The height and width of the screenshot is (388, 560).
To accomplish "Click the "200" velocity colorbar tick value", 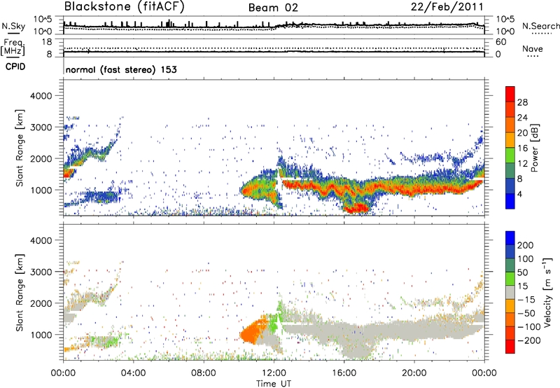I will click(x=526, y=245).
